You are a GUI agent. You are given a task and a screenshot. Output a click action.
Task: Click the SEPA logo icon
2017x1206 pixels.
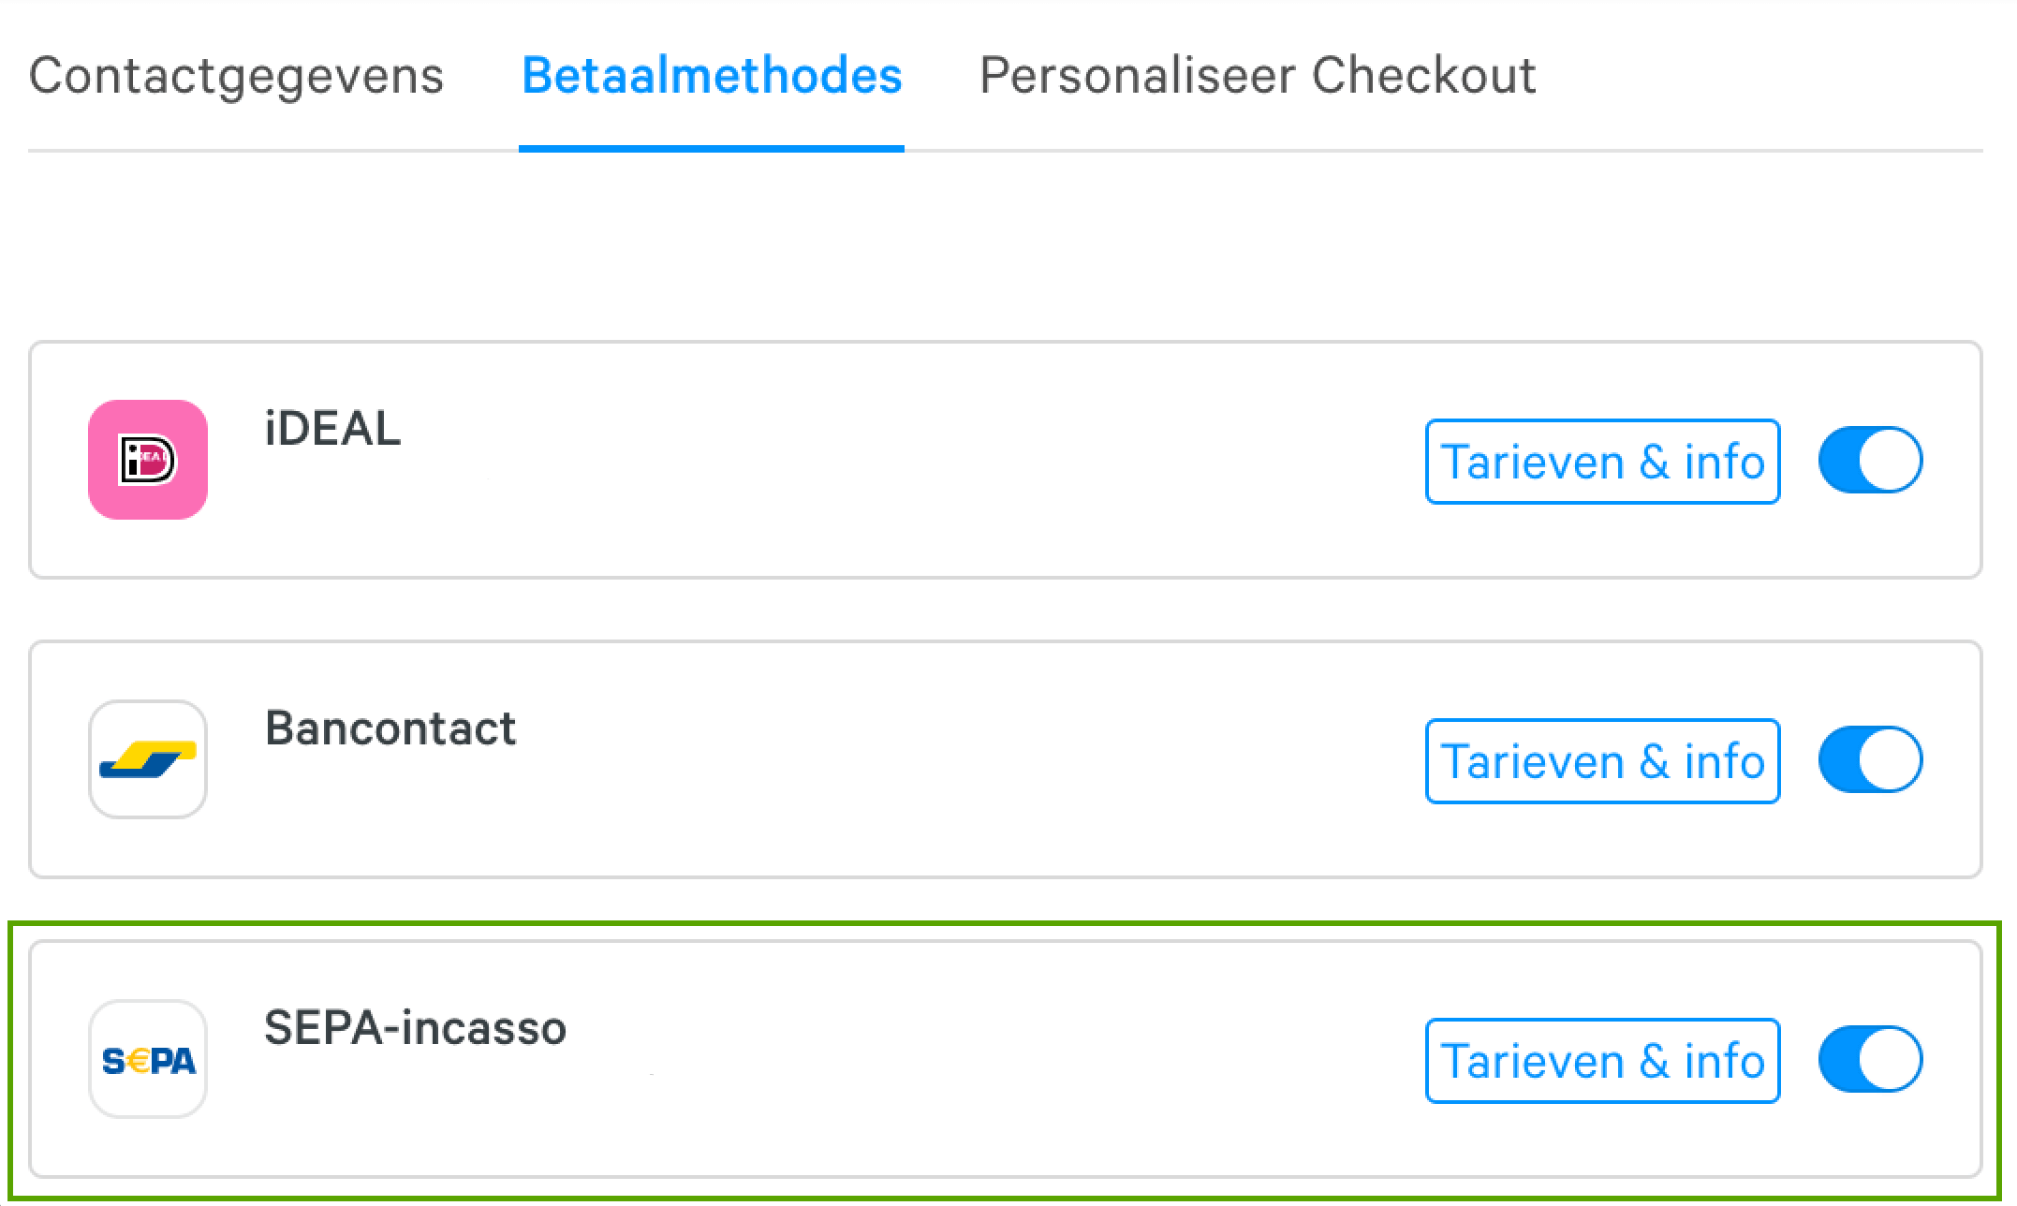point(148,1059)
